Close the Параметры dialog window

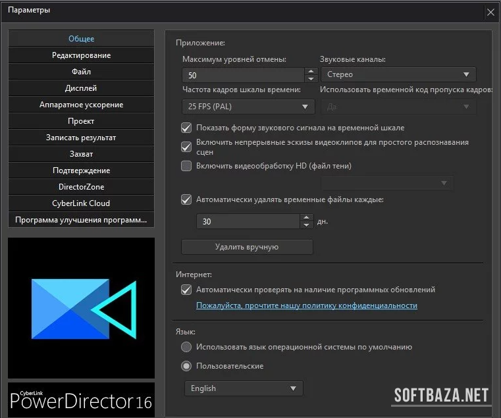point(490,12)
